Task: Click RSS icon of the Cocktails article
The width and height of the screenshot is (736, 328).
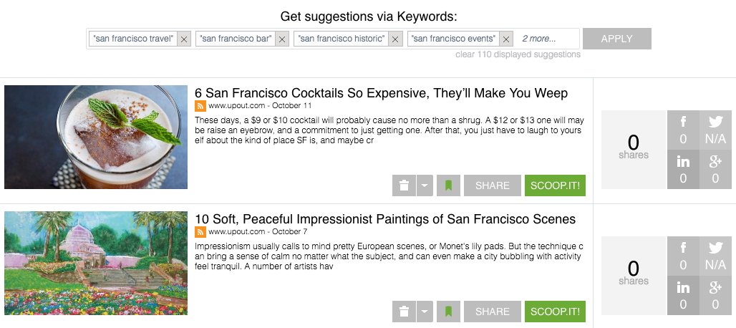Action: [x=200, y=105]
